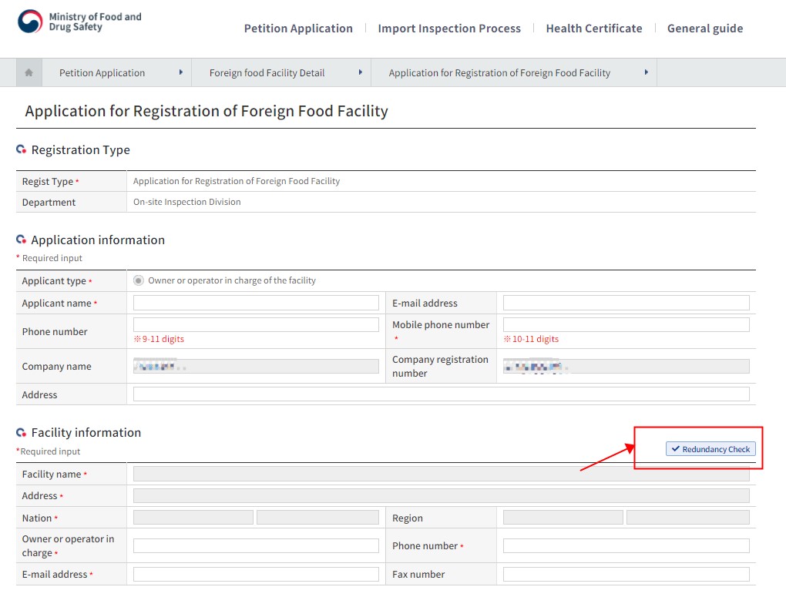Expand the Petition Application breadcrumb dropdown
Image resolution: width=786 pixels, height=597 pixels.
point(181,72)
